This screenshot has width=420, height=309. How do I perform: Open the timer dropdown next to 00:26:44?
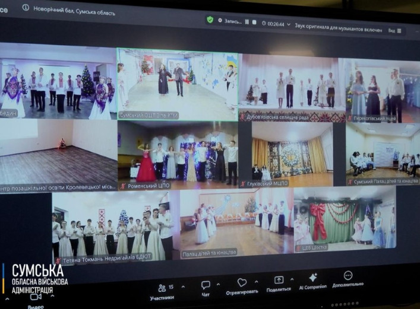289,25
